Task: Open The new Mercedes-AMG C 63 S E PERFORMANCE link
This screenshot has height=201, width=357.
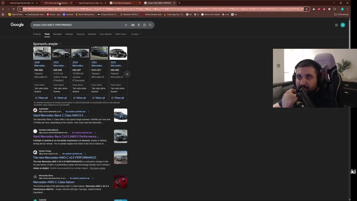Action: [x=65, y=157]
